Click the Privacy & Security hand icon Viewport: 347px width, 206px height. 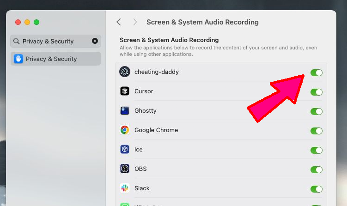point(18,59)
